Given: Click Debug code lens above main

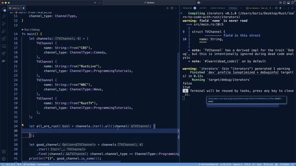Looking at the screenshot, I should pyautogui.click(x=35, y=30).
